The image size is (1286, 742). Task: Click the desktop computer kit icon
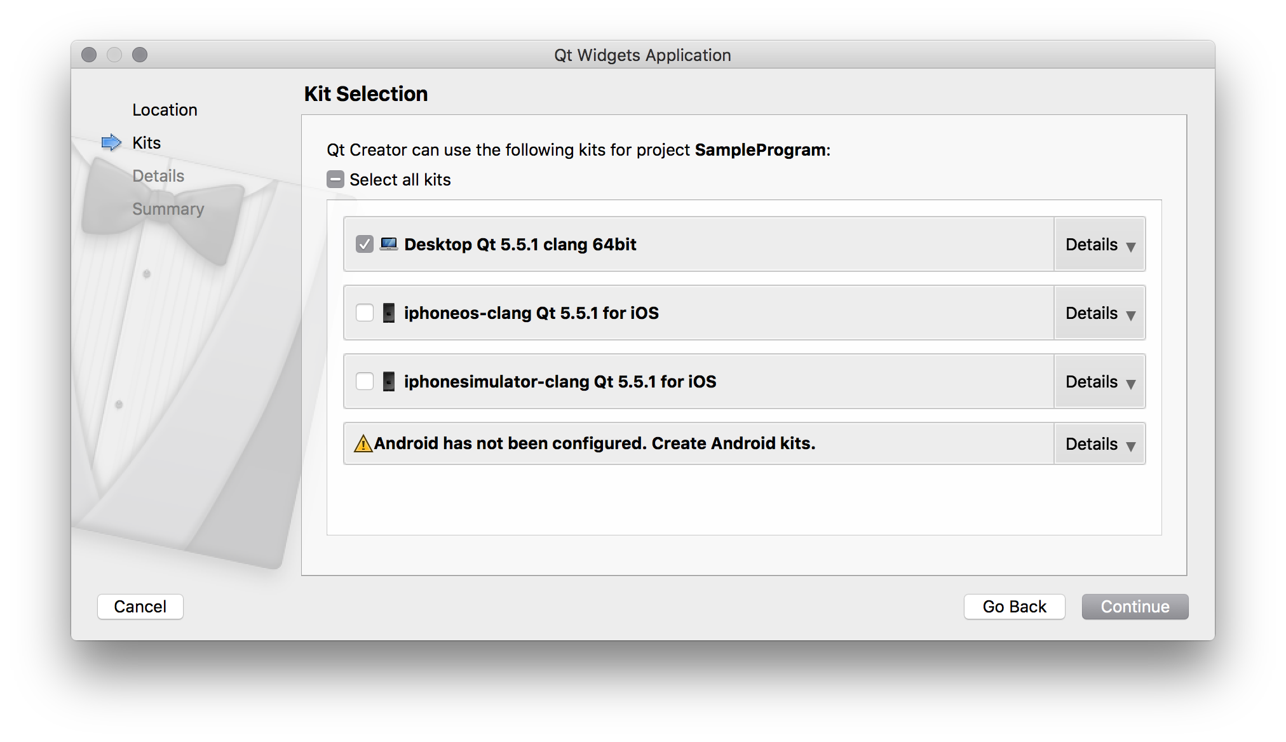pyautogui.click(x=388, y=244)
